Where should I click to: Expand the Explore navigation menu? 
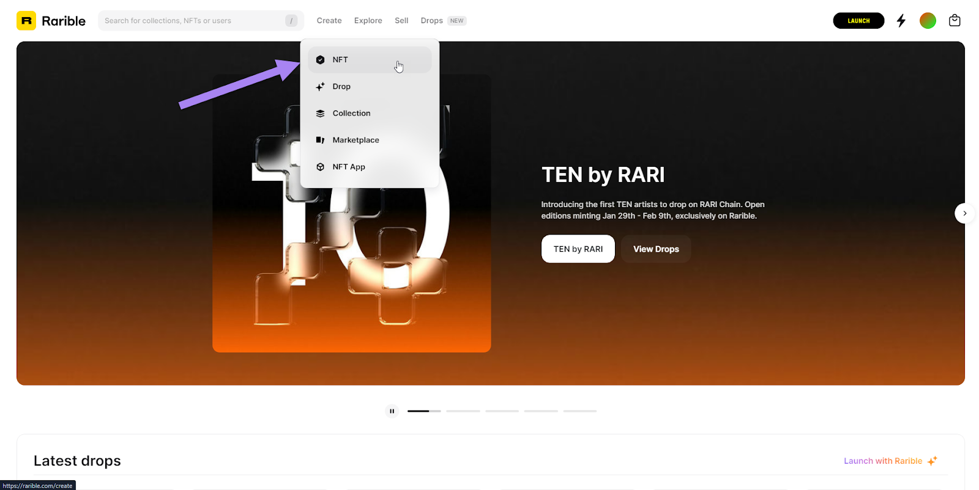click(368, 21)
